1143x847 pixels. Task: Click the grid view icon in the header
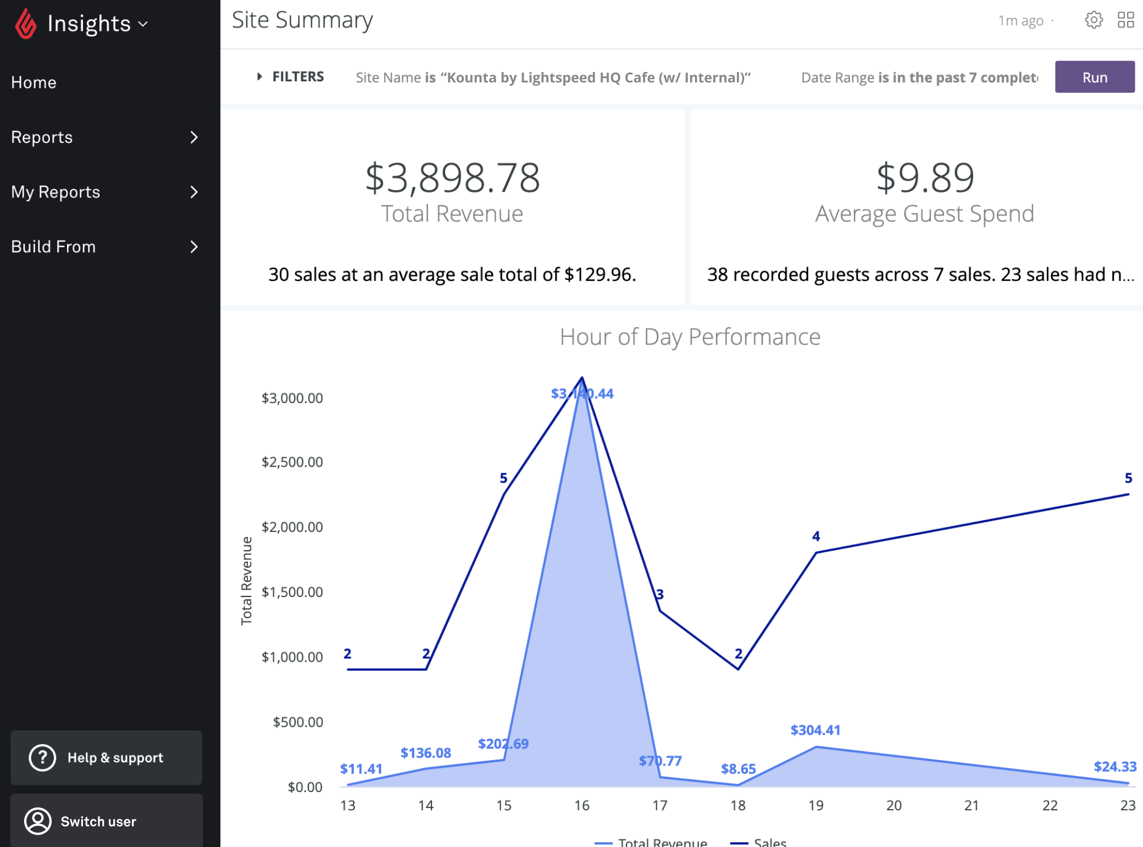click(x=1125, y=20)
